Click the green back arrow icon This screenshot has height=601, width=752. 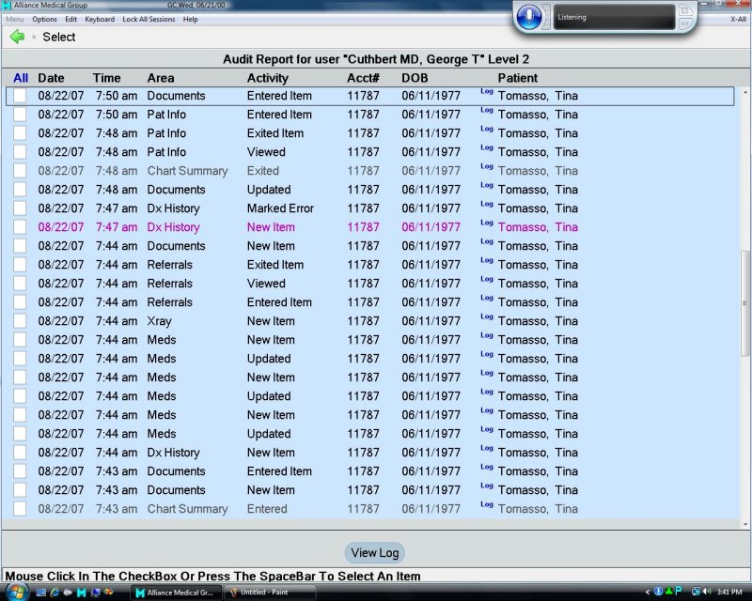point(17,37)
